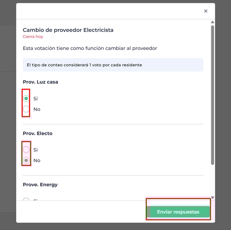
Task: Close the voting dialog with the X icon
Action: point(206,11)
